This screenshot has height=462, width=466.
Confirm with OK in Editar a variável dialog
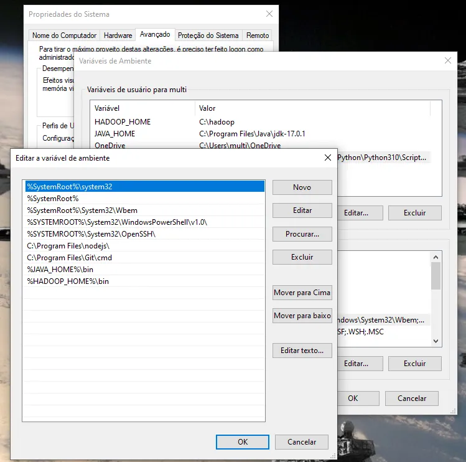point(243,442)
